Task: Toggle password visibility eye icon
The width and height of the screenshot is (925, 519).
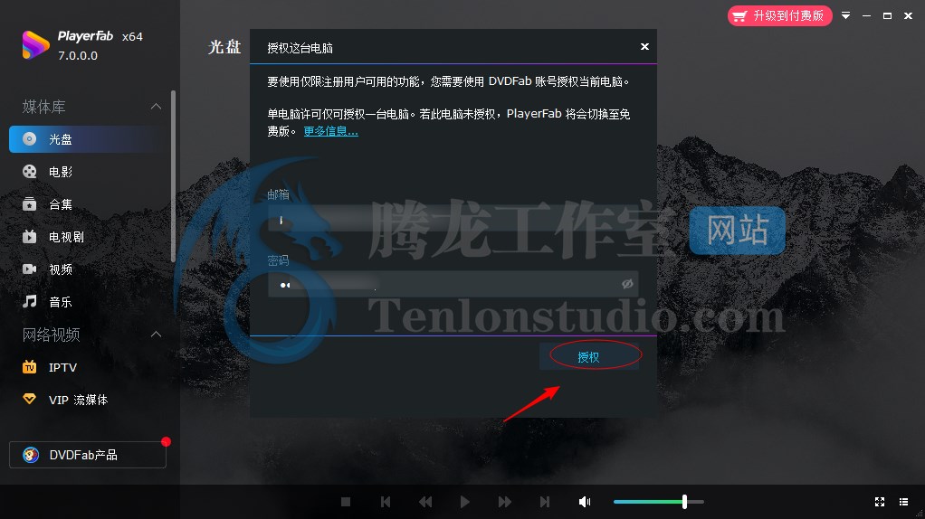Action: [x=627, y=284]
